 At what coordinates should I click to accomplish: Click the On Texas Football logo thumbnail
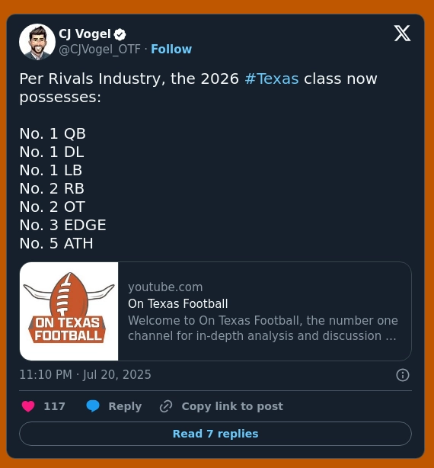coord(69,311)
